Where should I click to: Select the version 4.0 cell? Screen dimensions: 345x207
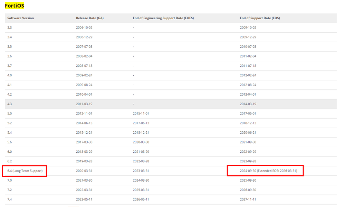pos(9,75)
